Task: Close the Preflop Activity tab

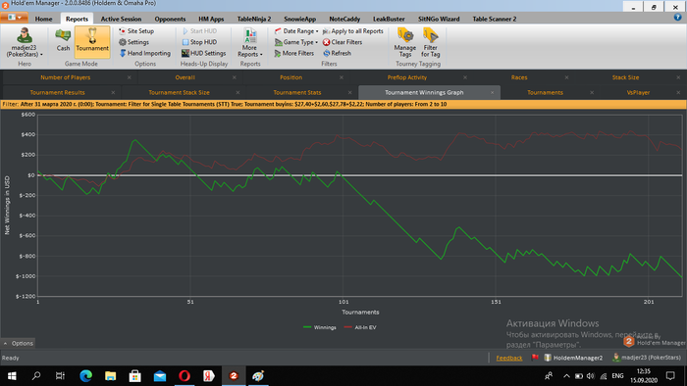Action: [x=465, y=77]
